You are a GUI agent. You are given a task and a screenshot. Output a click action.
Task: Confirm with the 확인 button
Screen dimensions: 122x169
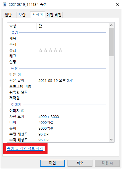(52, 163)
